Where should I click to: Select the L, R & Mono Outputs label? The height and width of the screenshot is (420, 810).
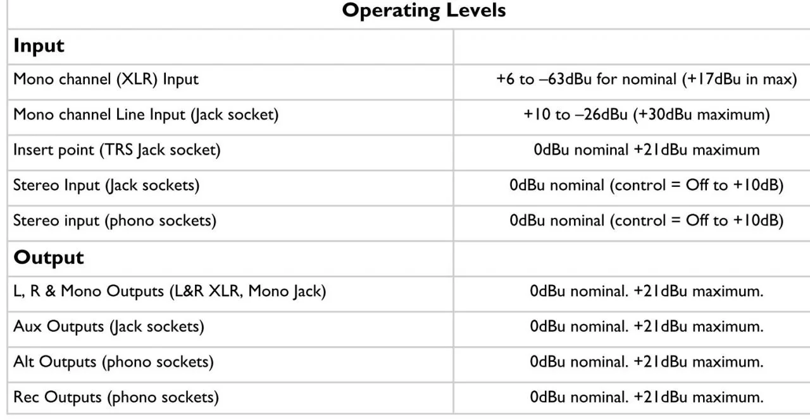tap(170, 292)
